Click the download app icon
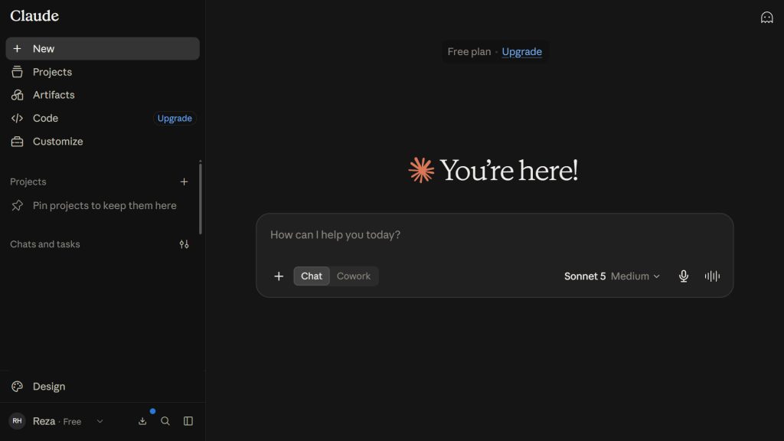 142,421
